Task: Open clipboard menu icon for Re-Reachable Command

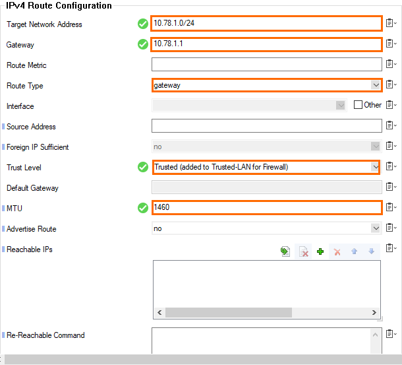Action: coord(391,334)
